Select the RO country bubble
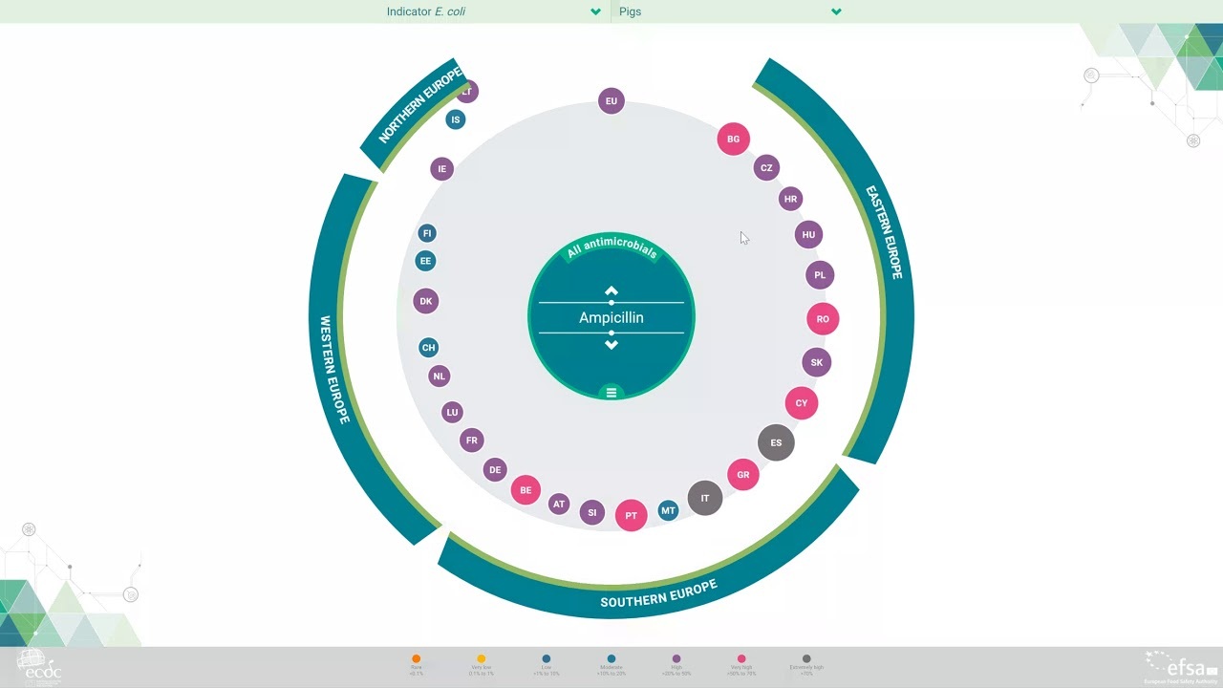Image resolution: width=1223 pixels, height=688 pixels. point(823,319)
